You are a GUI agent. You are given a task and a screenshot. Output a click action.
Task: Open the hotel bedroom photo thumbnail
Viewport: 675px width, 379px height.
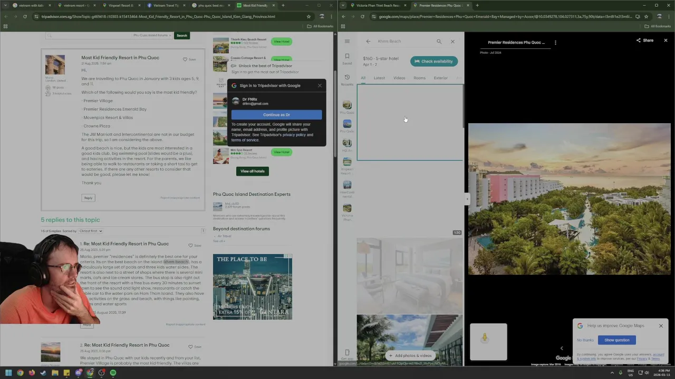coord(409,275)
